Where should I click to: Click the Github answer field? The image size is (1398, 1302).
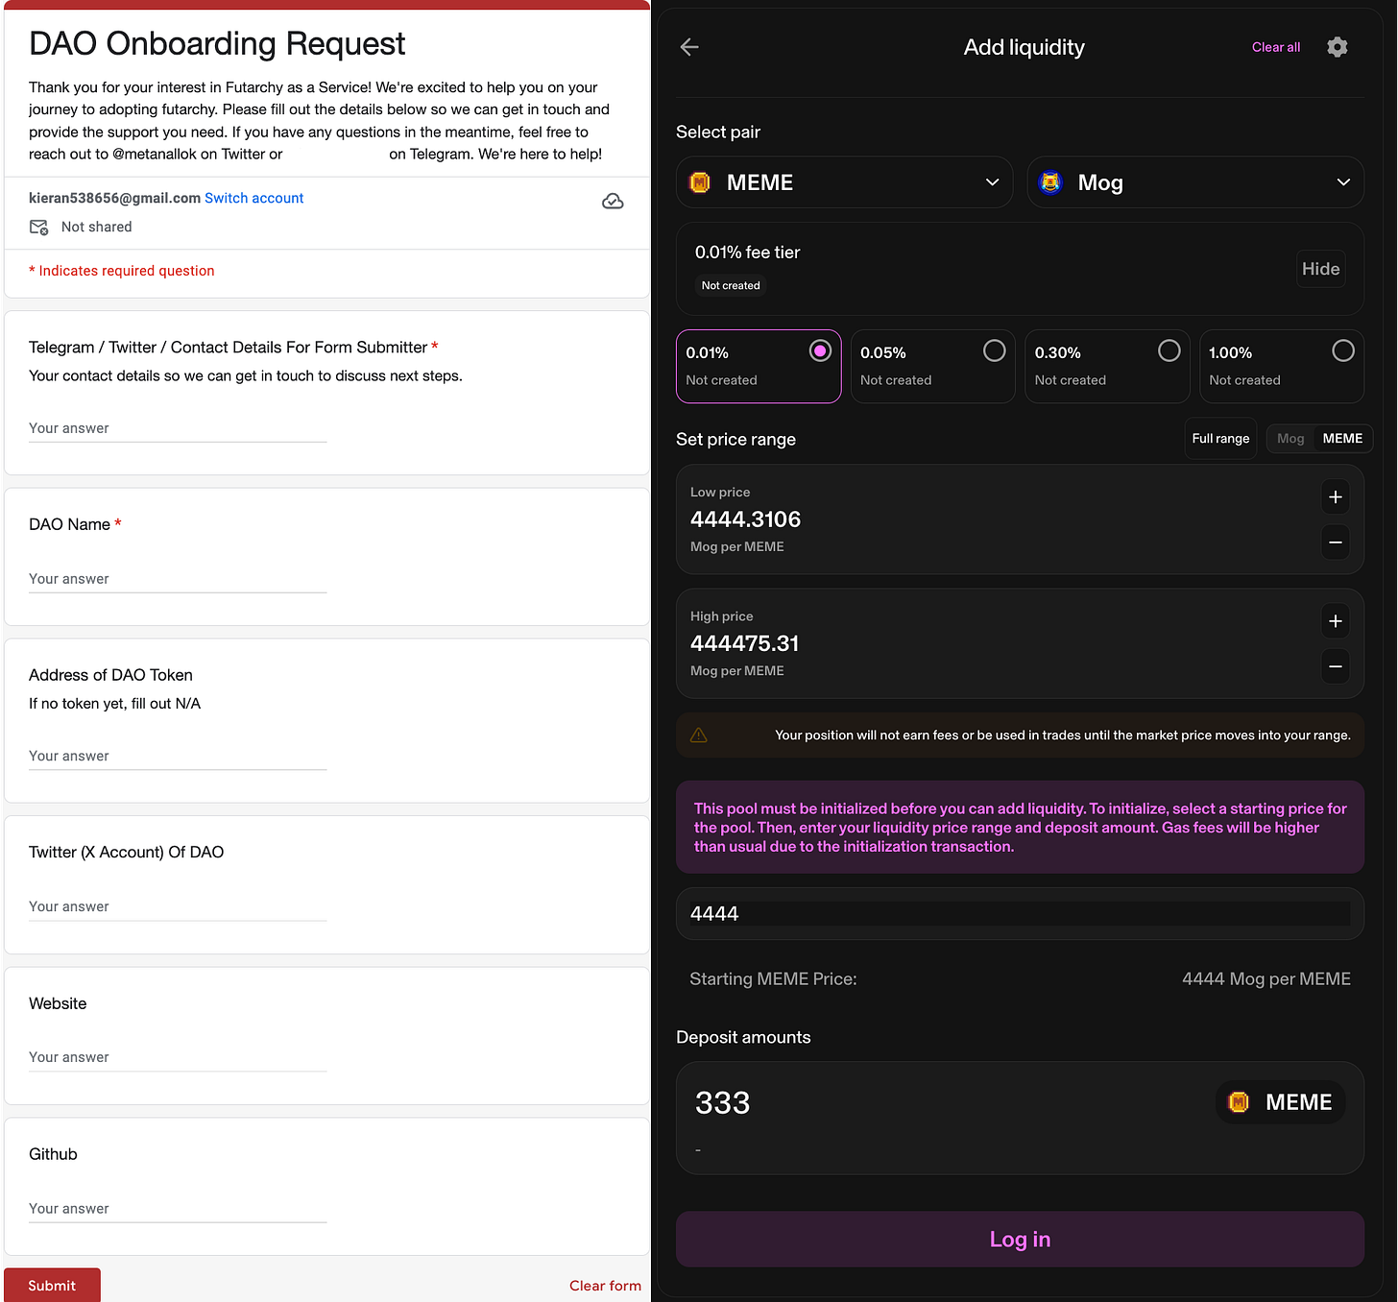point(178,1209)
